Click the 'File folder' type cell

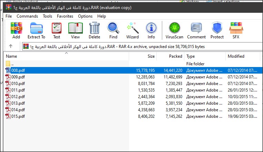pos(195,64)
